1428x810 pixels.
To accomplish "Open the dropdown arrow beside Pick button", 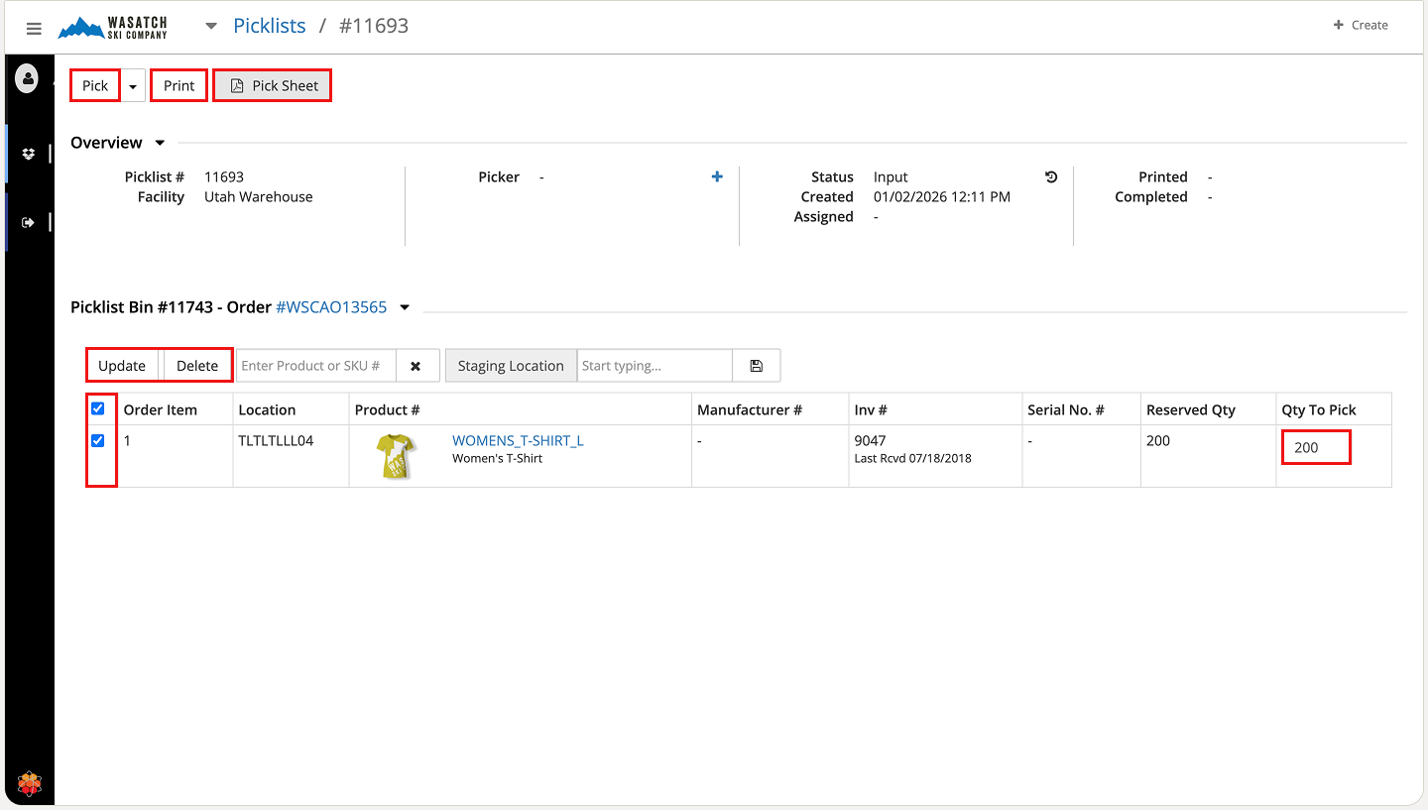I will click(x=133, y=86).
